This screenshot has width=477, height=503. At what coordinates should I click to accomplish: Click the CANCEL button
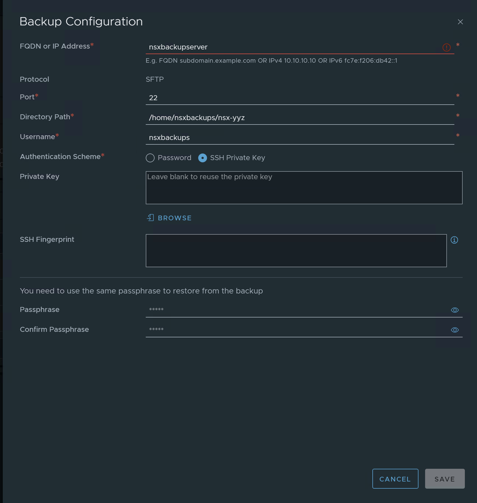[395, 479]
